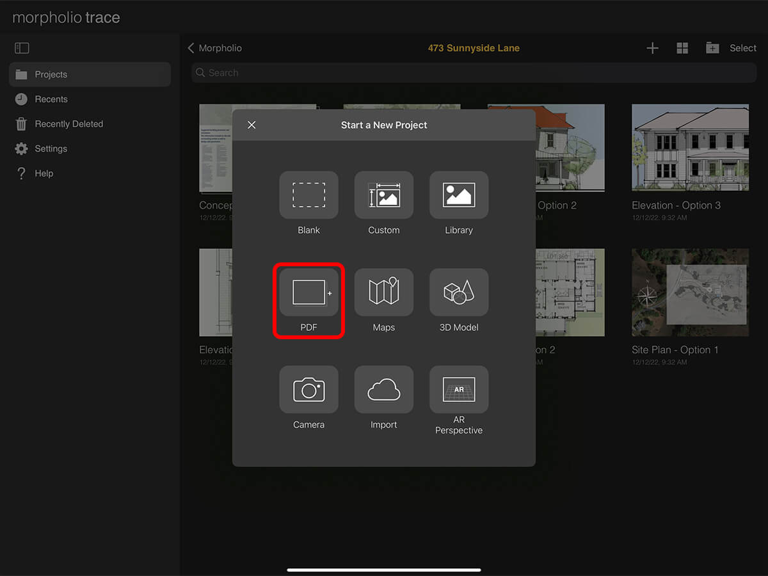Screen dimensions: 768x576
Task: Select the cloud Import option
Action: tap(384, 389)
